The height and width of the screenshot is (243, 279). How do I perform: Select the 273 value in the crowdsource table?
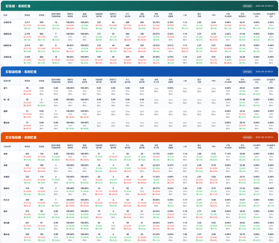coord(27,211)
